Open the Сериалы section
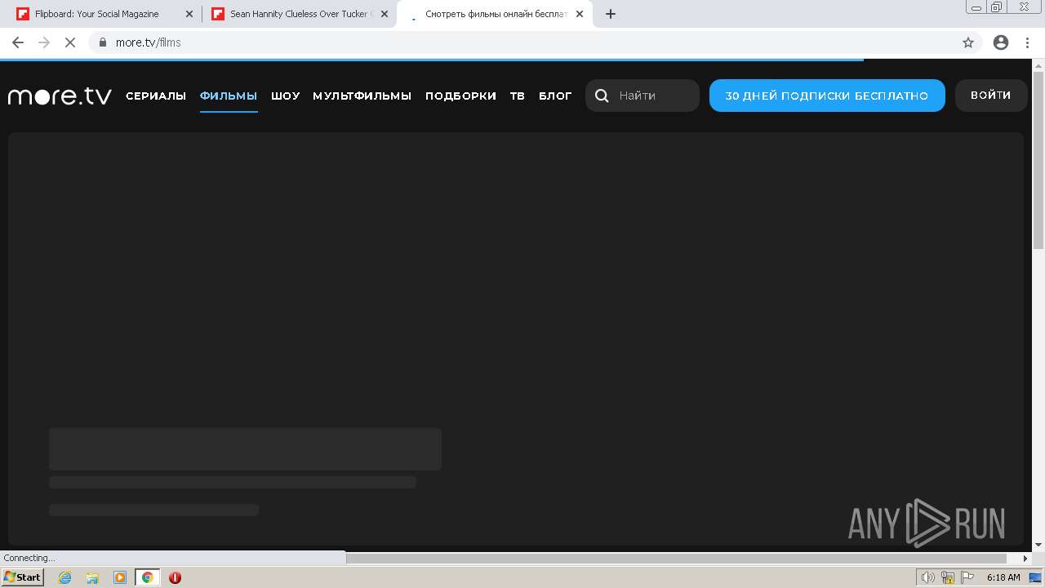 (x=156, y=96)
